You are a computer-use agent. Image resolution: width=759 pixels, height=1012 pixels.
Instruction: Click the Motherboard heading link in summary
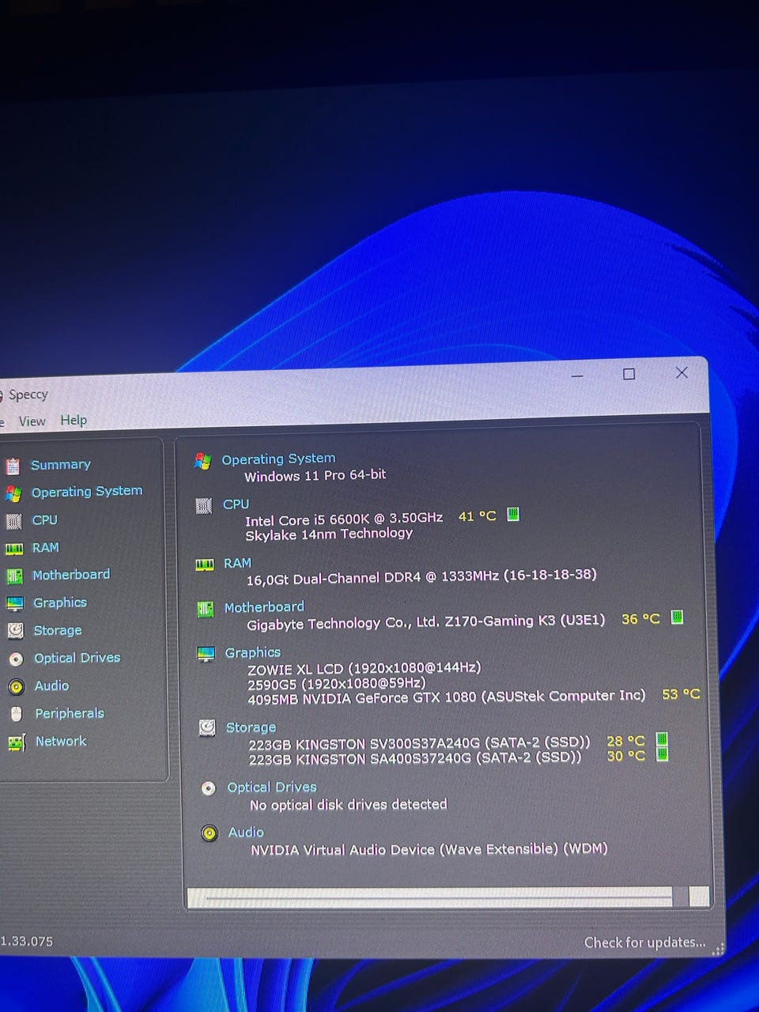coord(264,608)
